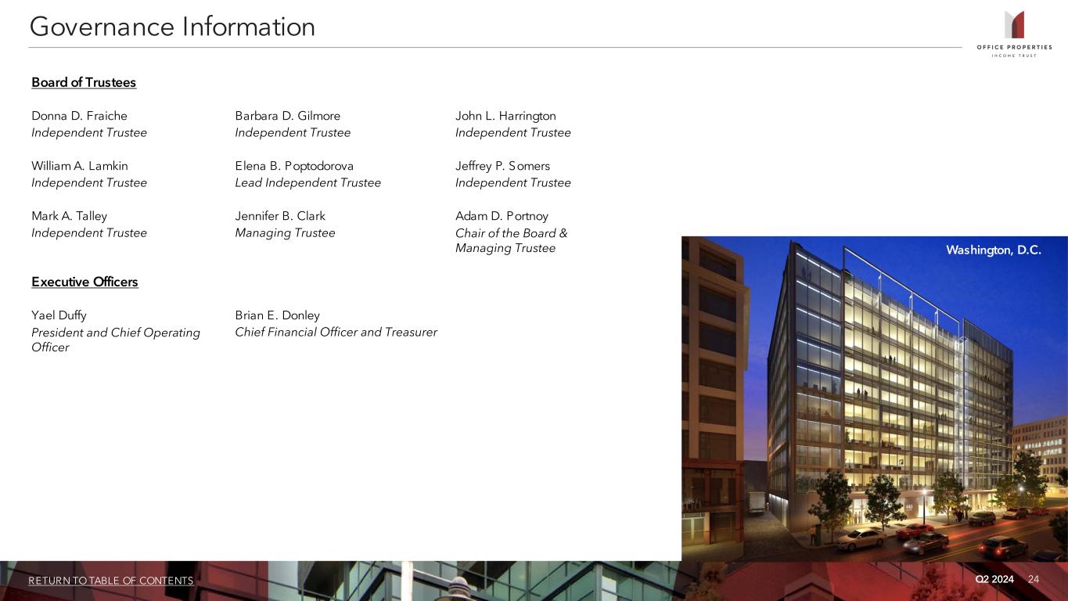Select Independent Trustee under Donna D. Fraiche
This screenshot has width=1068, height=601.
point(89,132)
